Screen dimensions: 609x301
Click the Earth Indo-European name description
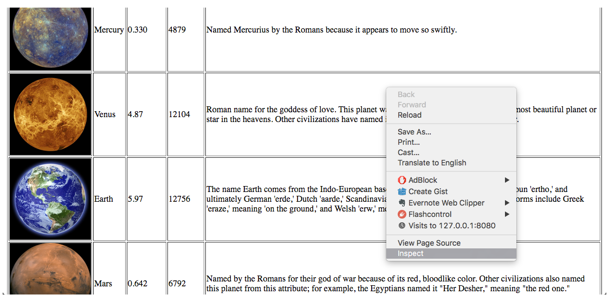pos(396,199)
